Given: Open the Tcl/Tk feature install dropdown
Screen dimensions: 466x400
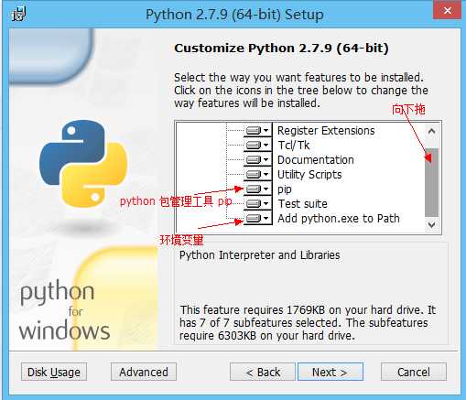Looking at the screenshot, I should pyautogui.click(x=257, y=145).
